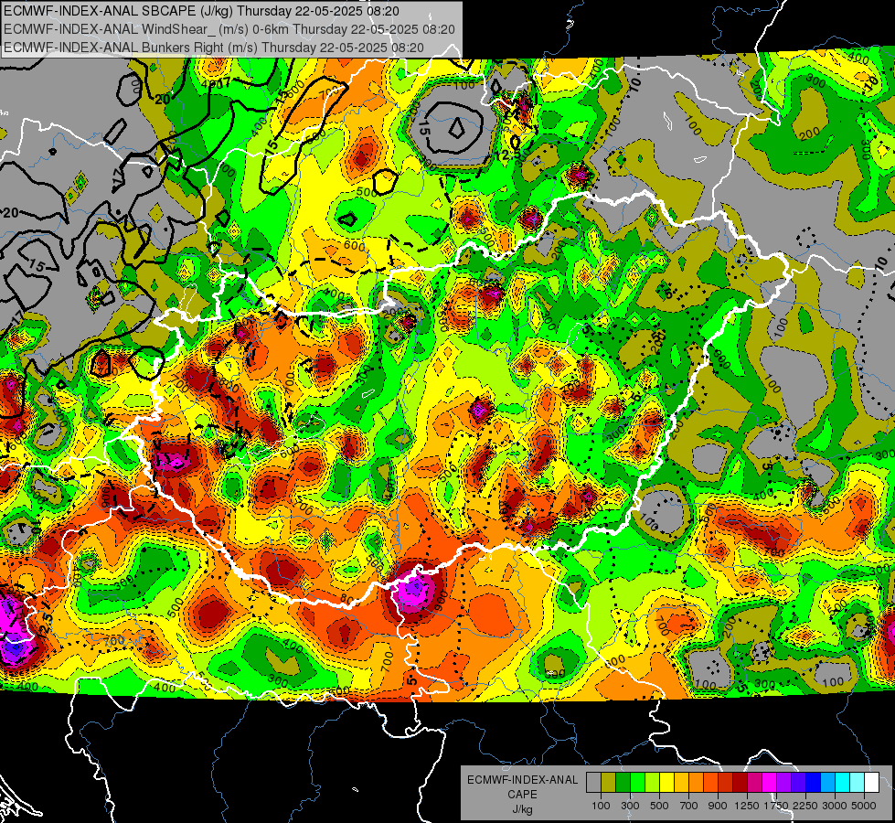The image size is (895, 823).
Task: Click the Bunkers Right title line
Action: tap(214, 48)
